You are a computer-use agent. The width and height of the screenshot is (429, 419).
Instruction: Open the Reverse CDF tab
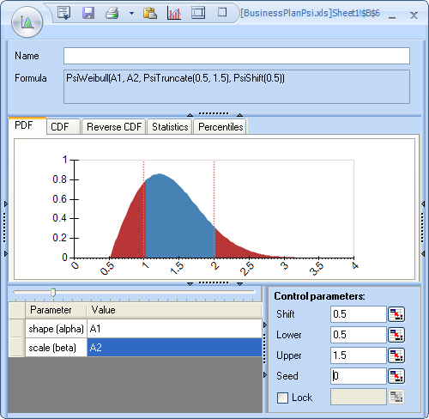114,126
